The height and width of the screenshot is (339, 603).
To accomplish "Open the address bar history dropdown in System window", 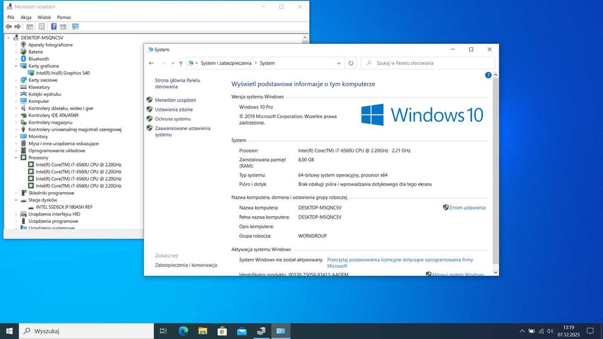I will pyautogui.click(x=338, y=63).
